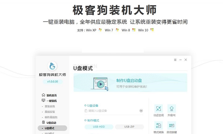
Task: Click the 请插入U盘设备 device field
Action: pos(114,111)
